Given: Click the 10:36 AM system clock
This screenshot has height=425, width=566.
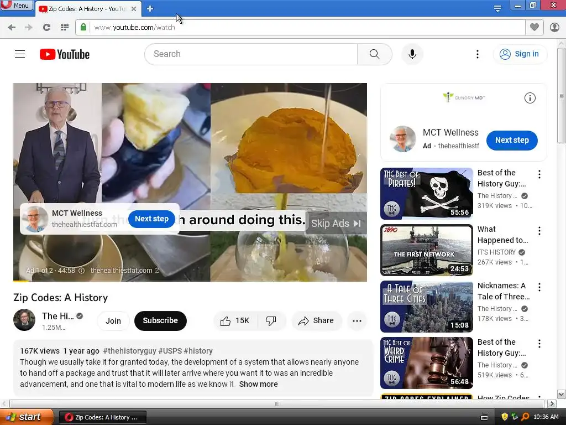Looking at the screenshot, I should (x=546, y=417).
